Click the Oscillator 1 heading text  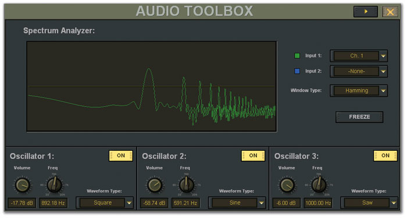pyautogui.click(x=32, y=156)
